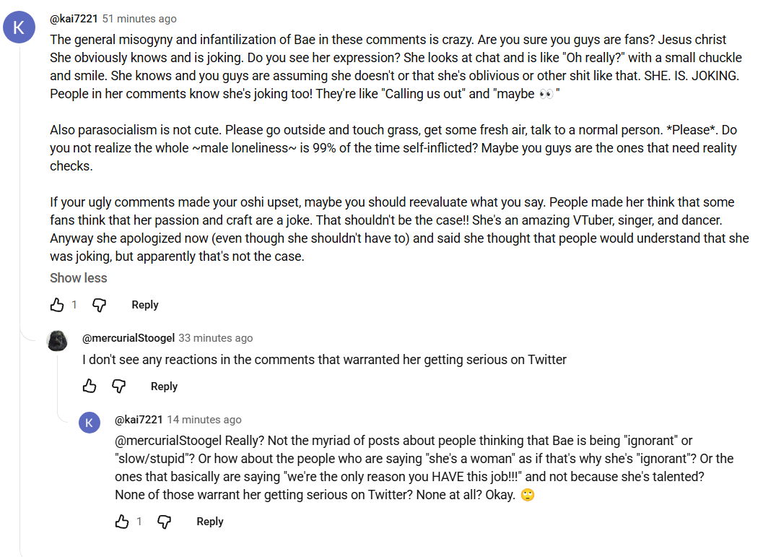Follow @mercurialStoogel mention in reply text
The width and height of the screenshot is (763, 557).
coord(168,441)
